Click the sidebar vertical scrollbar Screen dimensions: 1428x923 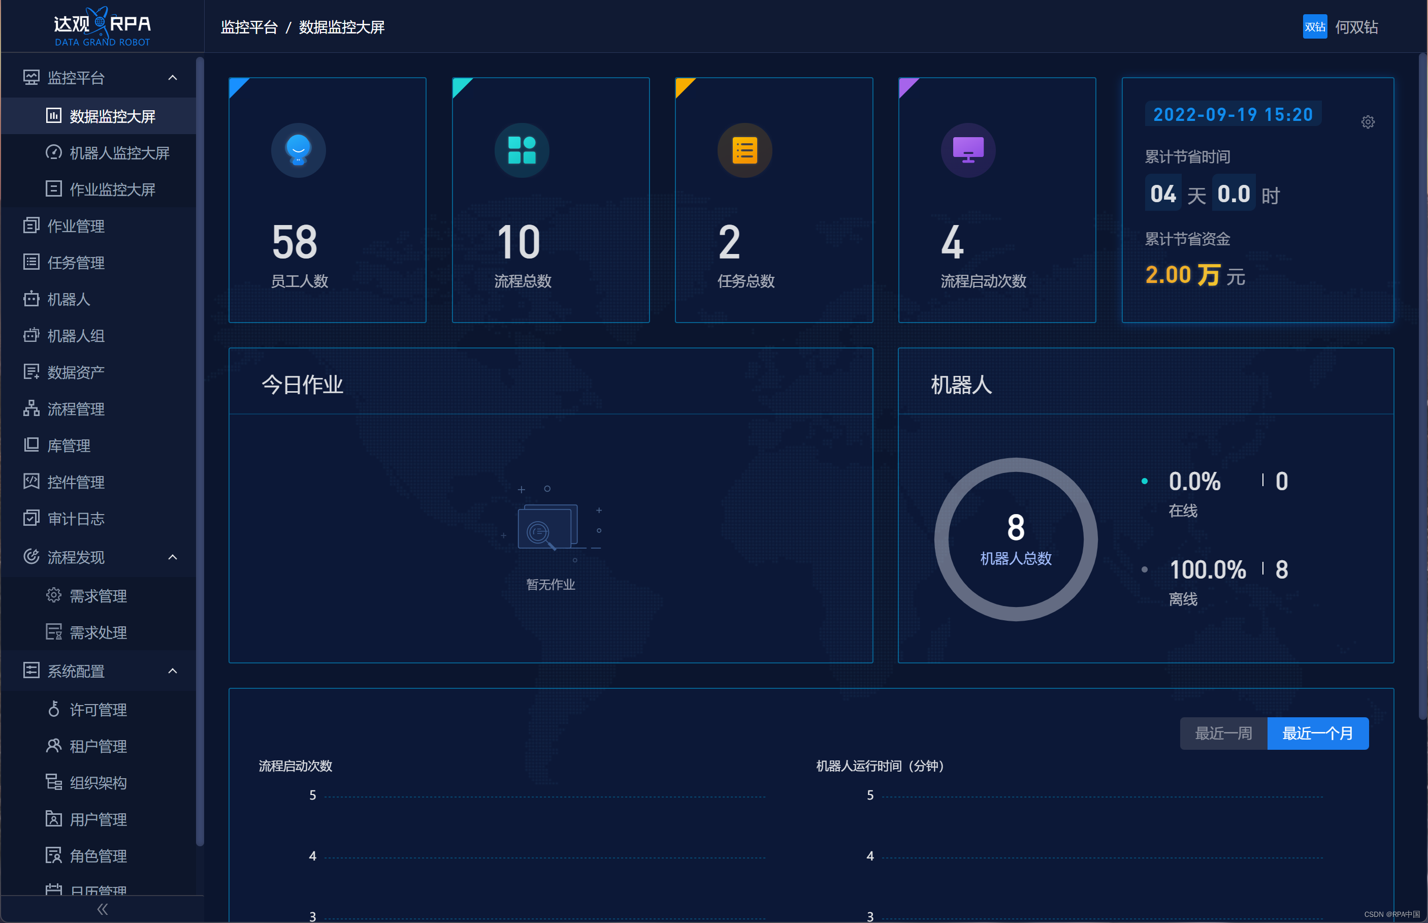pyautogui.click(x=200, y=450)
